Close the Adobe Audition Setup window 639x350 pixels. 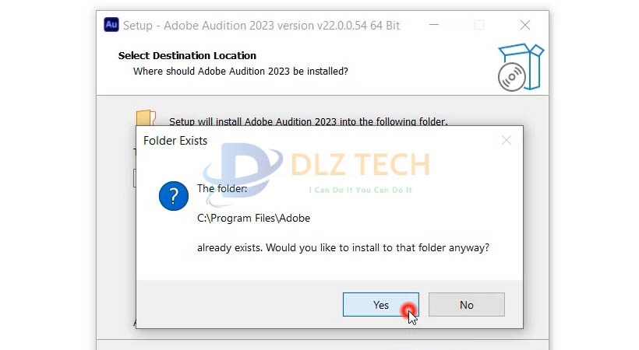[x=525, y=25]
